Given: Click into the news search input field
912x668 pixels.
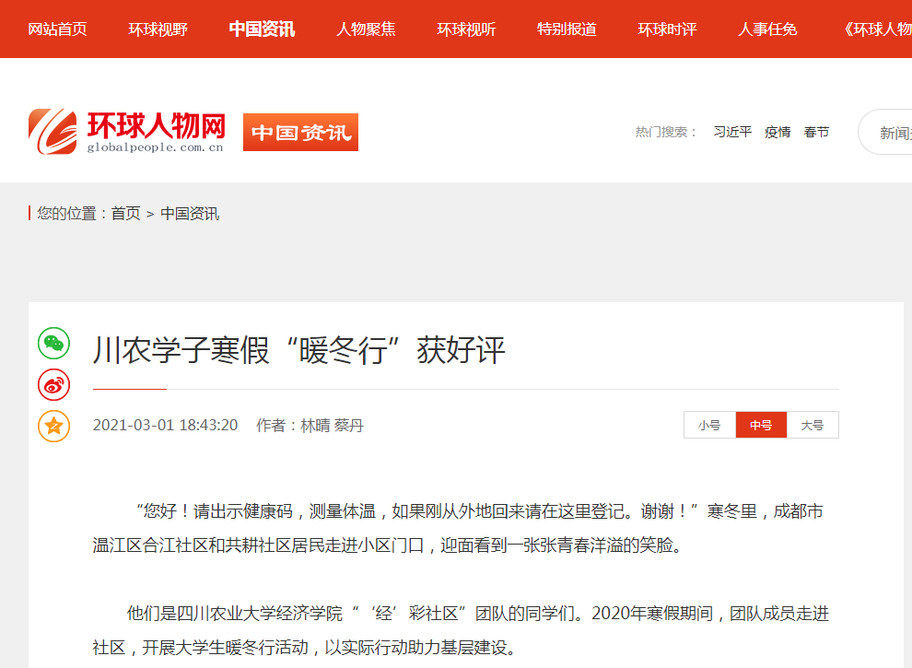Looking at the screenshot, I should click(885, 132).
